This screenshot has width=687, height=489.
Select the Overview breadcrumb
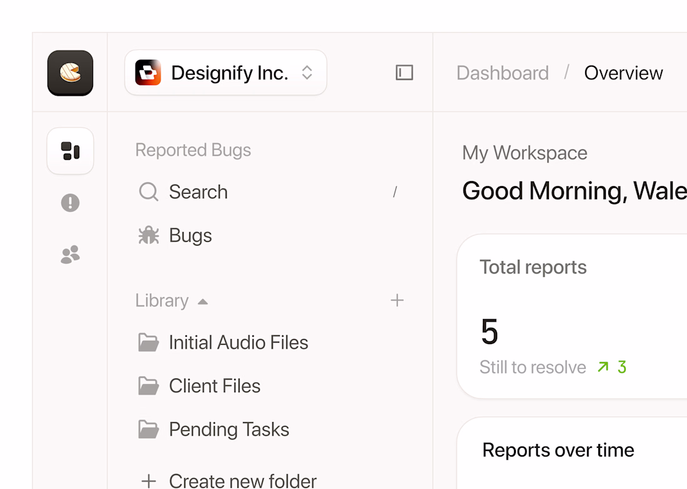tap(623, 72)
